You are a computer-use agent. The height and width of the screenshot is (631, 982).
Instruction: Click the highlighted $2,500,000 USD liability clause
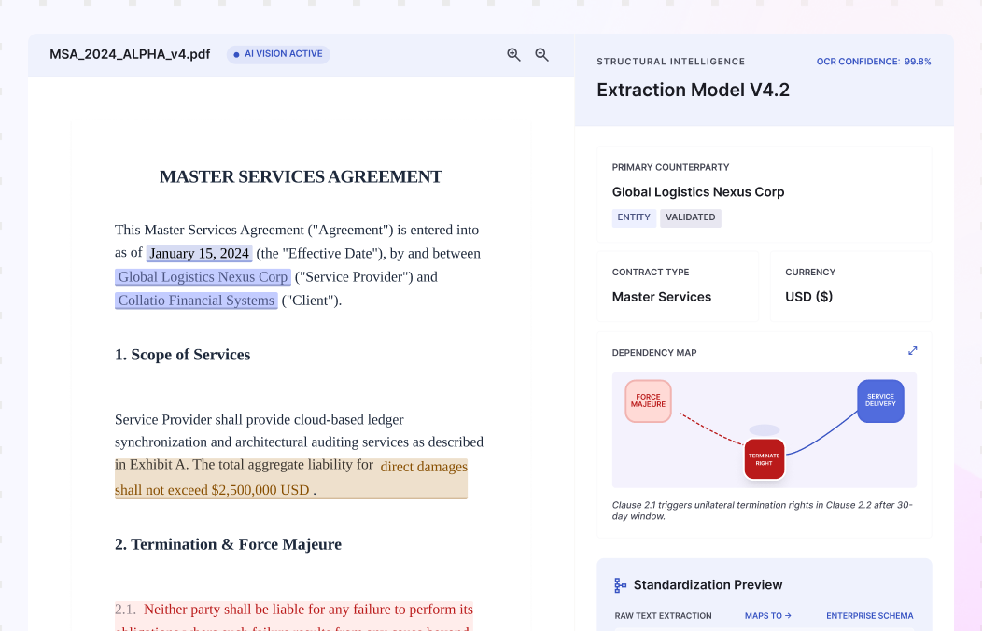coord(290,478)
